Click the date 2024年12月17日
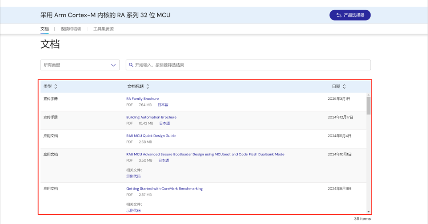 [x=340, y=117]
